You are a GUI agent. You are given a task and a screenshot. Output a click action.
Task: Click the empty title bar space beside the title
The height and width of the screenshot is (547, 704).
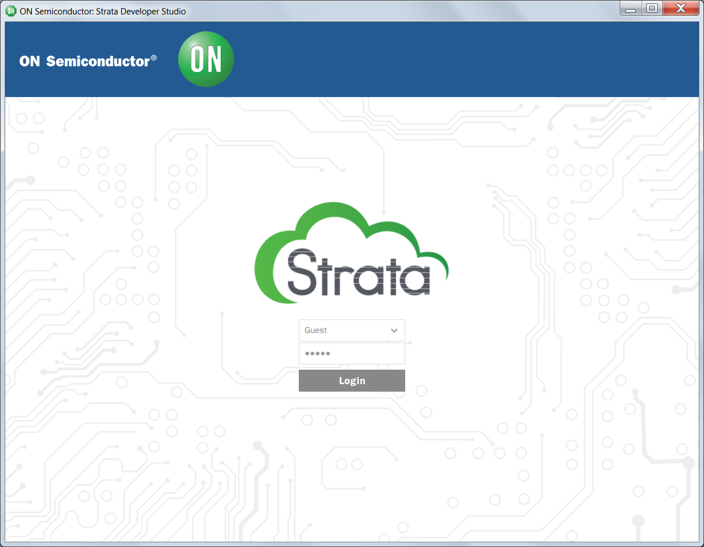[x=405, y=11]
